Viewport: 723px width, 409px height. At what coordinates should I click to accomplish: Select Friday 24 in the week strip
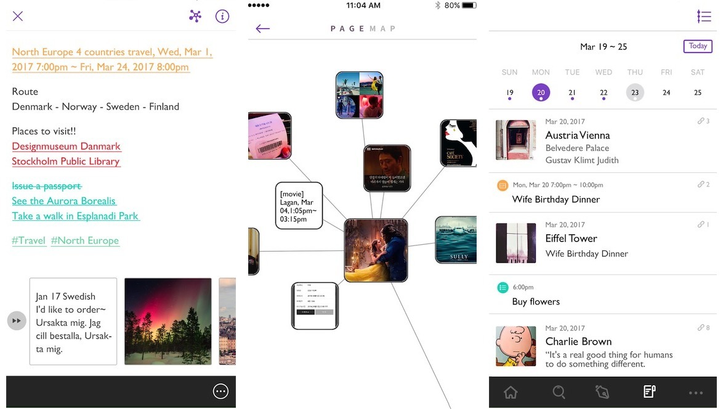tap(666, 93)
